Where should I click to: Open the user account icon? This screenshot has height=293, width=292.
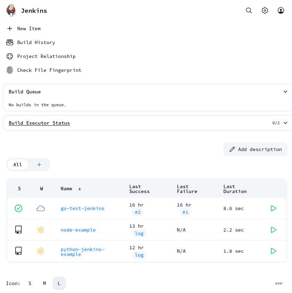pos(281,10)
